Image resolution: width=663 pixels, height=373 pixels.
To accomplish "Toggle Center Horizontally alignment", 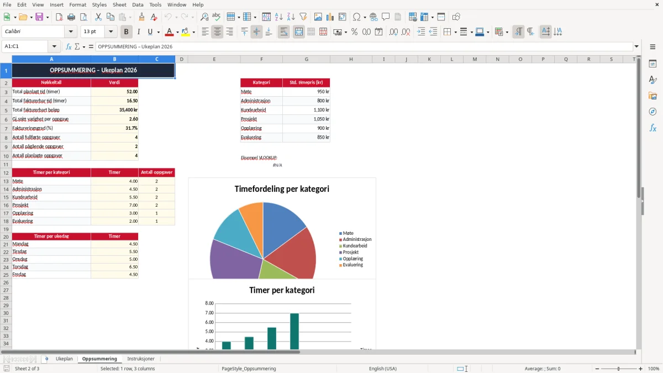I will pos(217,32).
